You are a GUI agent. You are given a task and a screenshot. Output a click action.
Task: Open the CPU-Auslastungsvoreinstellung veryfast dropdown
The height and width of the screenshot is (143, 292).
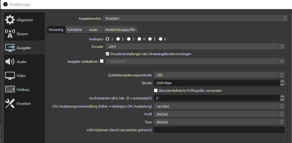pos(219,106)
